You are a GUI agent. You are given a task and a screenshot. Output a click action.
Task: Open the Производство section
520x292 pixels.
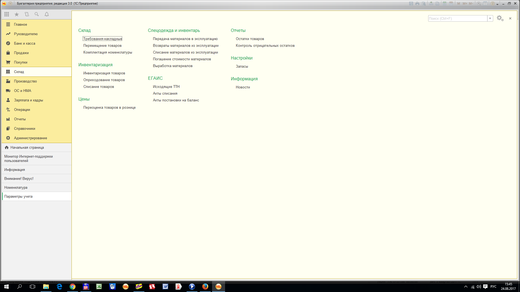pyautogui.click(x=25, y=81)
